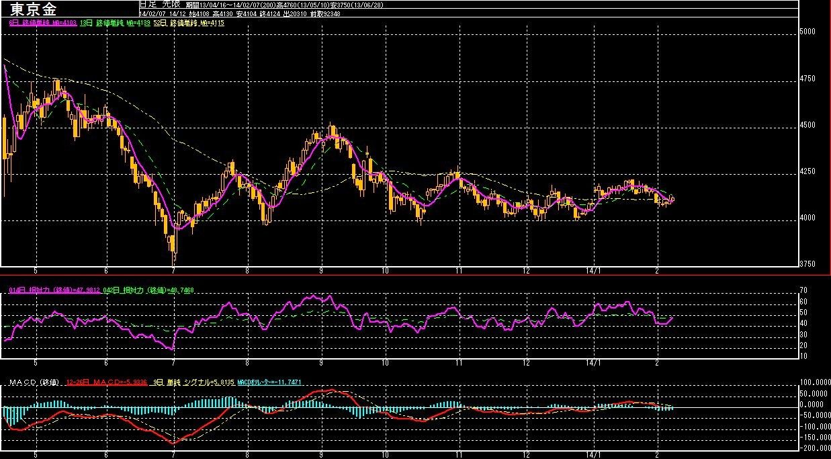
Task: Click the MACD scale value 50.0000
Action: tap(813, 392)
